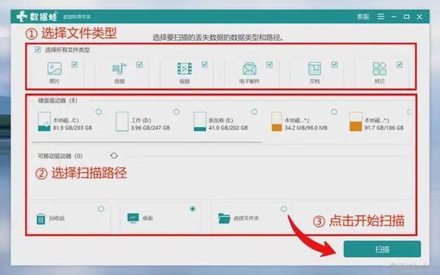Image resolution: width=440 pixels, height=275 pixels.
Task: Minimize the 数据蛙 window
Action: [x=394, y=17]
